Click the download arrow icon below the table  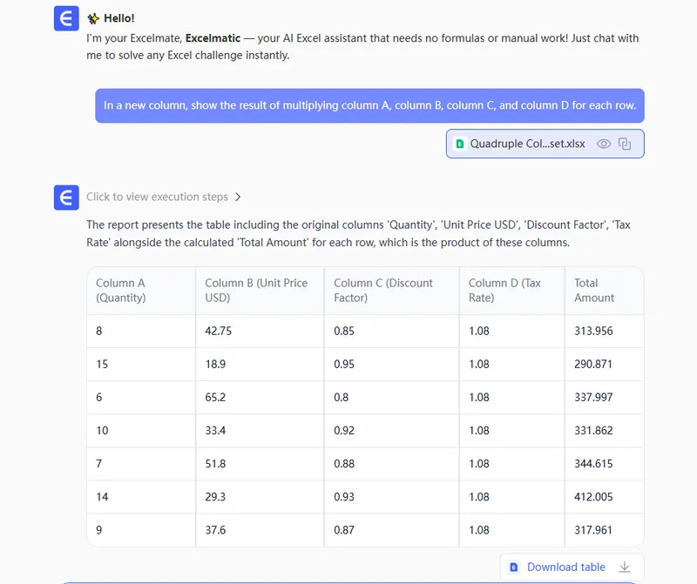625,567
